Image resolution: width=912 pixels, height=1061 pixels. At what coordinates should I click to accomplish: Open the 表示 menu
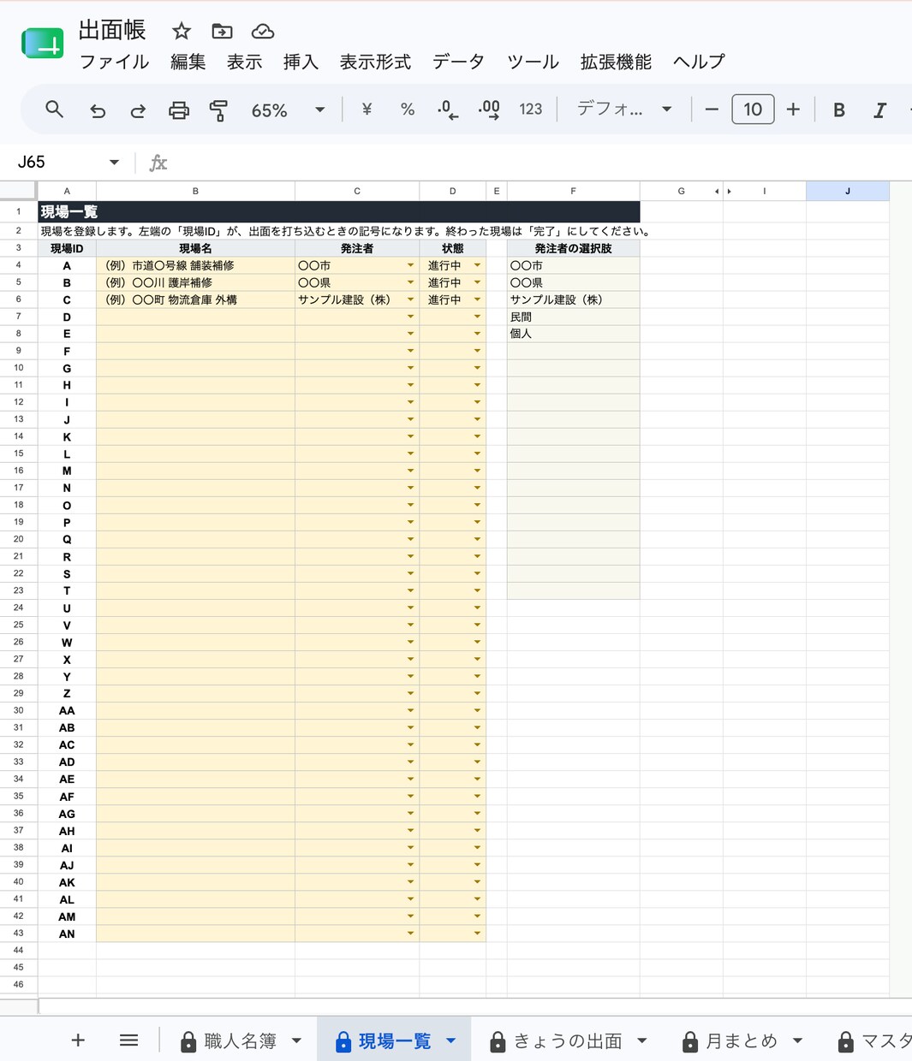point(244,62)
